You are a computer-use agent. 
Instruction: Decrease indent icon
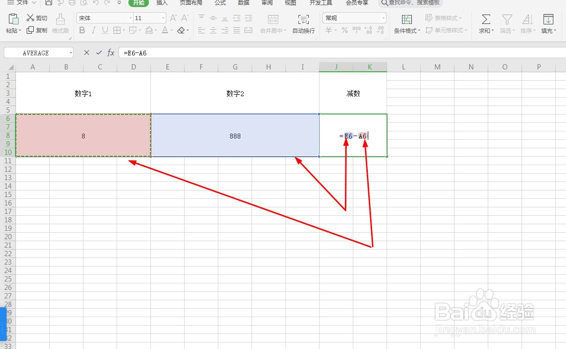(x=237, y=18)
